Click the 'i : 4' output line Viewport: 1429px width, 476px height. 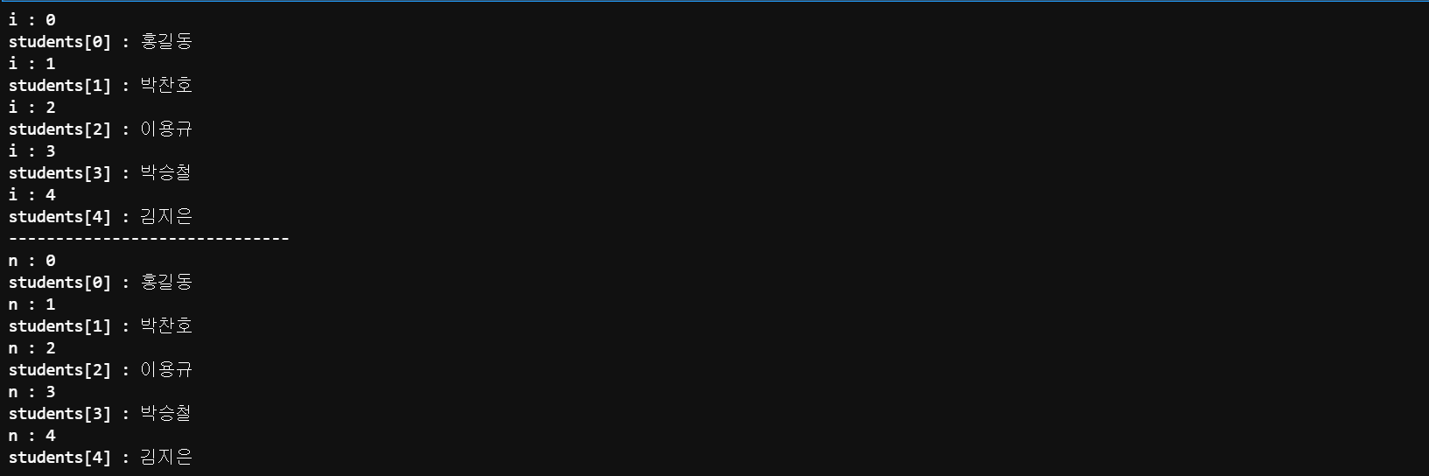pos(32,194)
